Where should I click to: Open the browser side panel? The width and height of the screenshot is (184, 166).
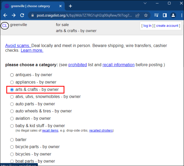(x=165, y=15)
